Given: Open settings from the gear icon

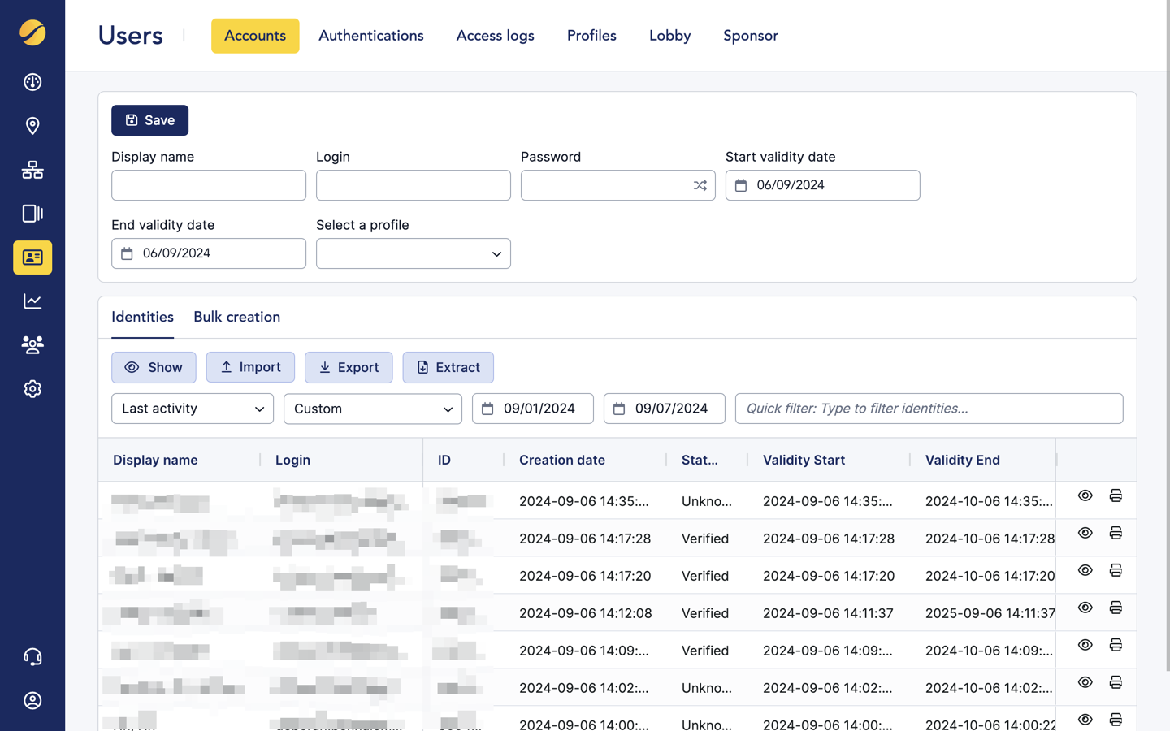Looking at the screenshot, I should (x=32, y=388).
